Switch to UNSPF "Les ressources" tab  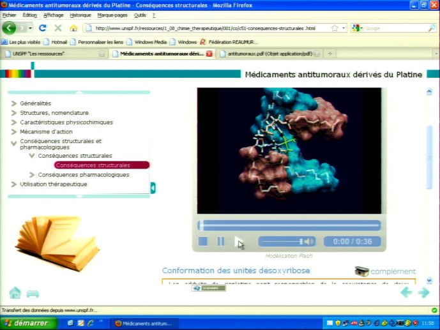coord(53,54)
